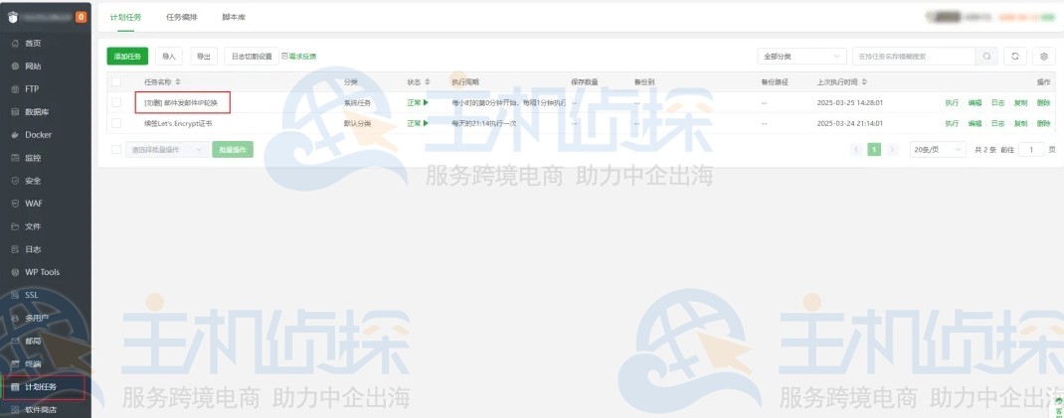Open the 请选择批量操作 dropdown
This screenshot has width=1064, height=418.
point(168,150)
